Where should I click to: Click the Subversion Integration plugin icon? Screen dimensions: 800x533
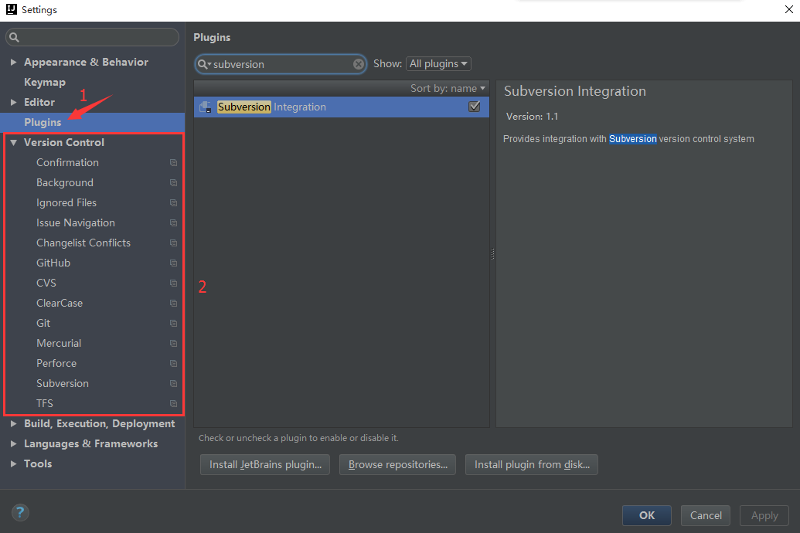(206, 107)
